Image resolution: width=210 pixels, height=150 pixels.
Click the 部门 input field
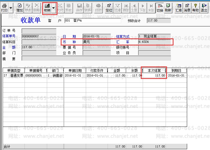[39, 53]
